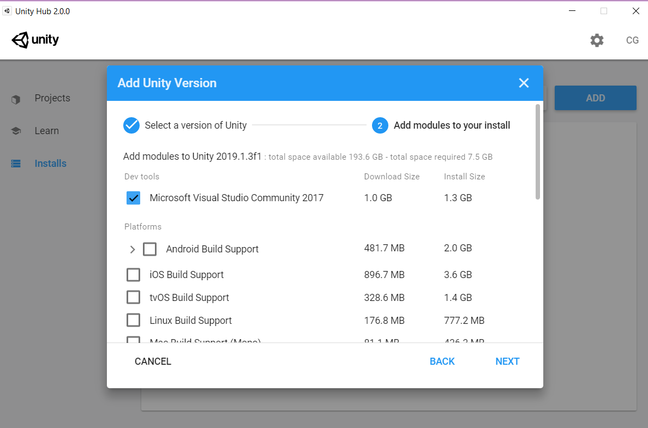Viewport: 648px width, 428px height.
Task: Click the Install Size column header
Action: tap(465, 177)
